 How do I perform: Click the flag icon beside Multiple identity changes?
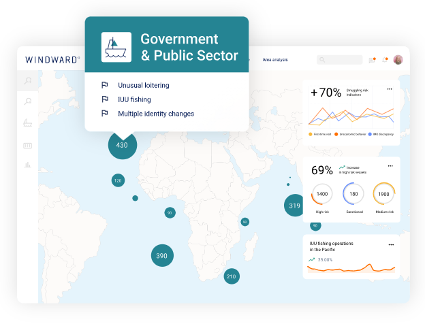pyautogui.click(x=105, y=113)
